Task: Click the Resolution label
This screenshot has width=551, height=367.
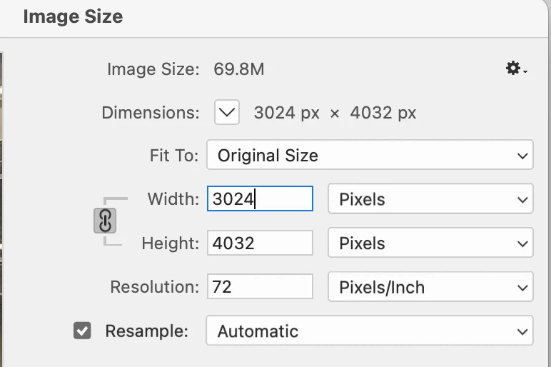Action: (155, 287)
